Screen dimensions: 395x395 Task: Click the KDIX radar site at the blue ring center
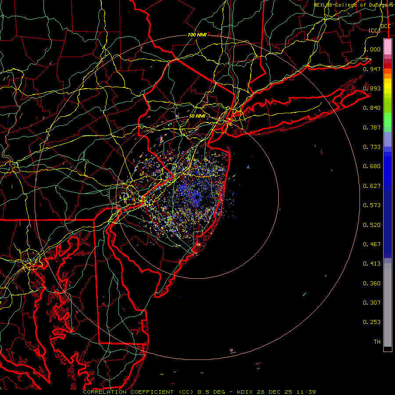(197, 197)
